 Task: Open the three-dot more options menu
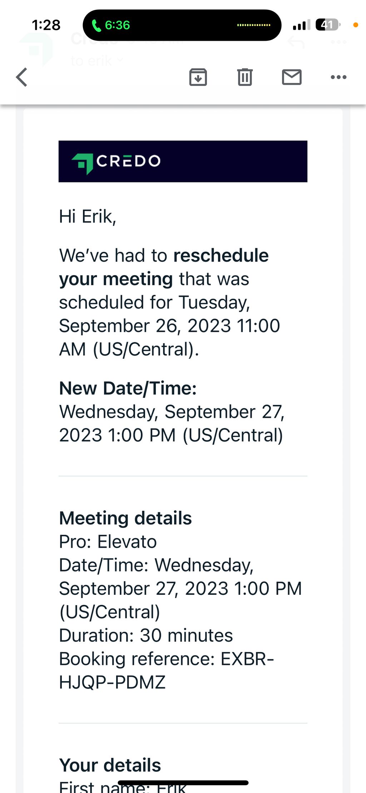pos(338,77)
